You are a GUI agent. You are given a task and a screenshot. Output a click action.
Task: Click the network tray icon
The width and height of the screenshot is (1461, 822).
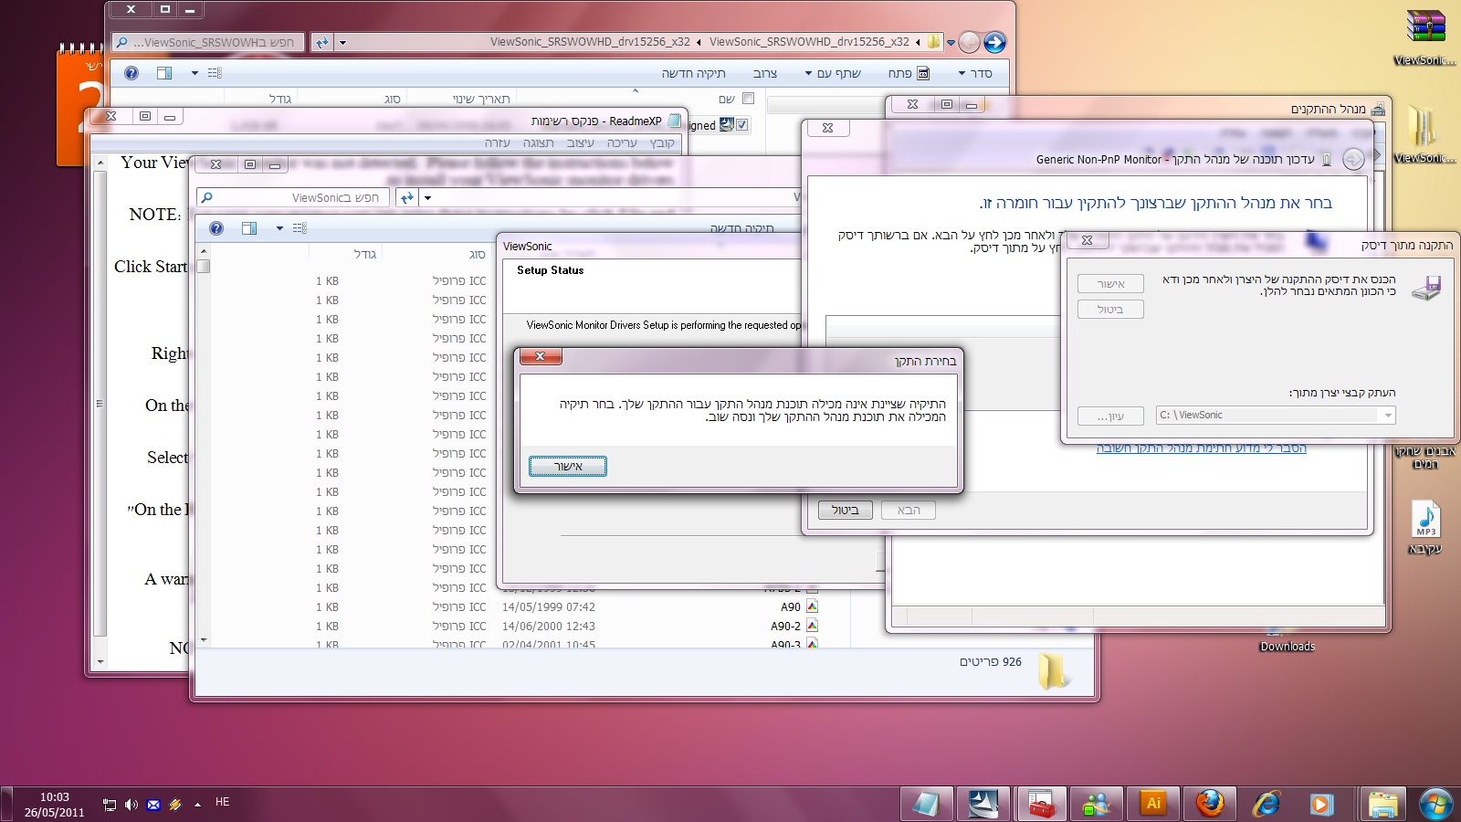110,805
